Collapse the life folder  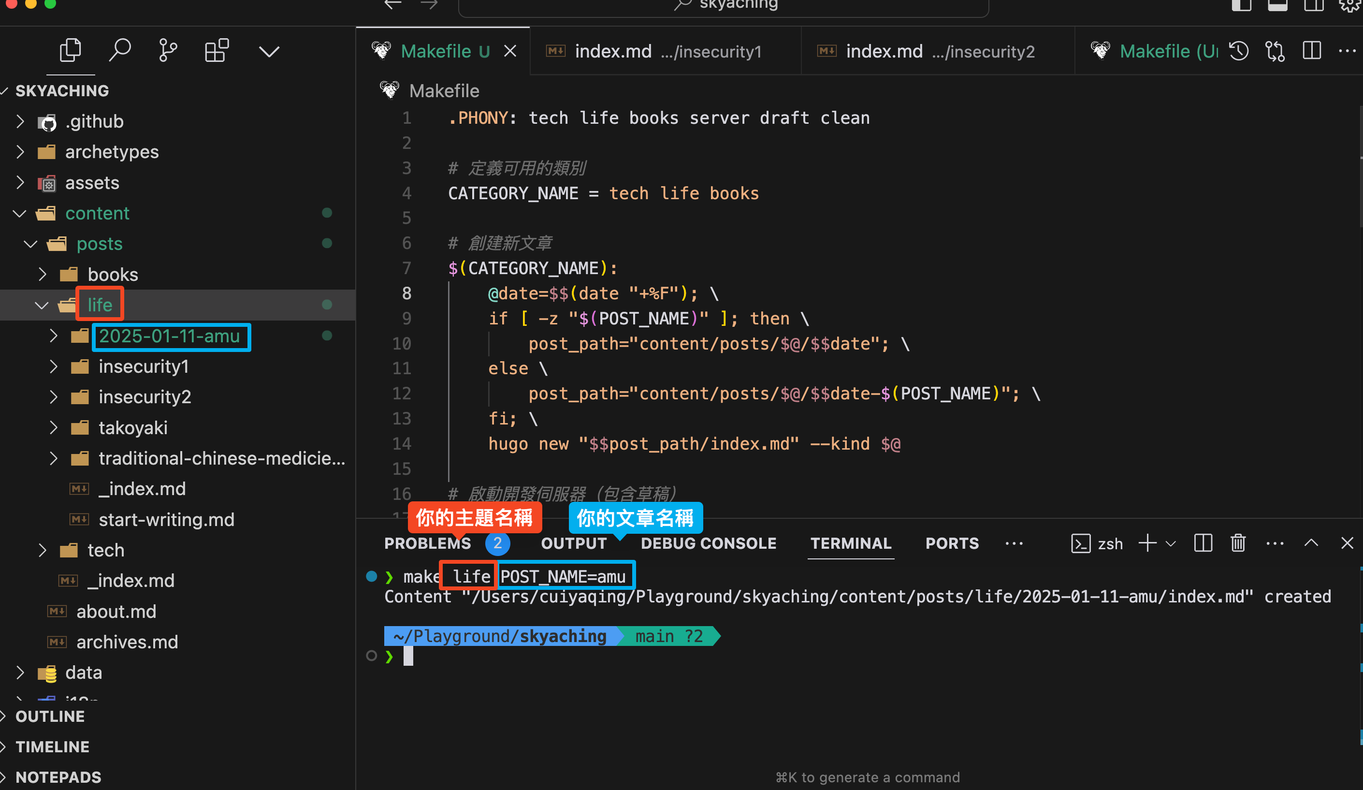(177, 305)
